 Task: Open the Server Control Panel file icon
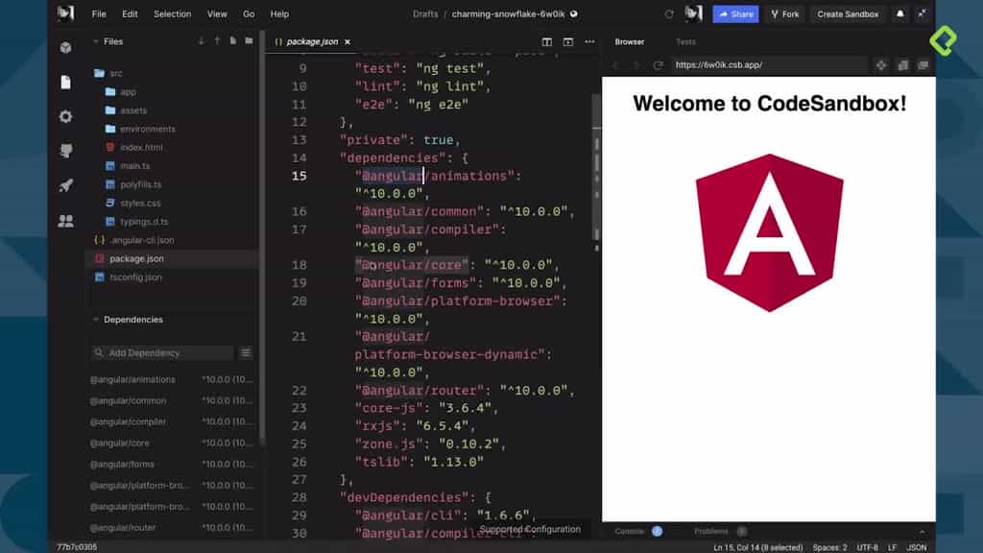pyautogui.click(x=64, y=82)
